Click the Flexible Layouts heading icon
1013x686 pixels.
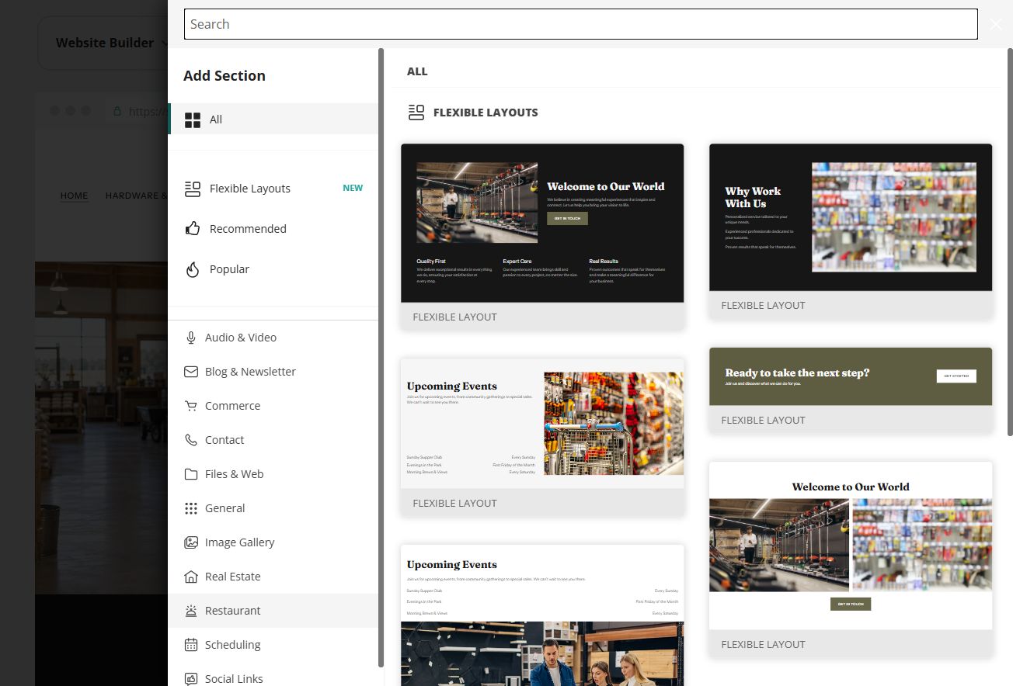click(416, 113)
